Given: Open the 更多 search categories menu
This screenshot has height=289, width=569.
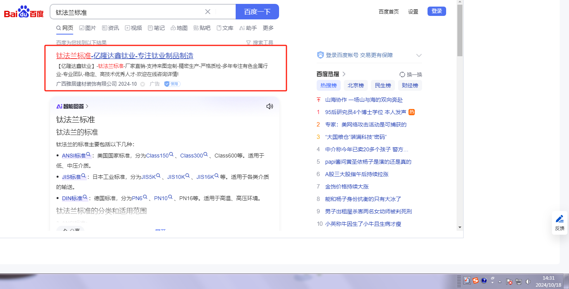Looking at the screenshot, I should (268, 28).
